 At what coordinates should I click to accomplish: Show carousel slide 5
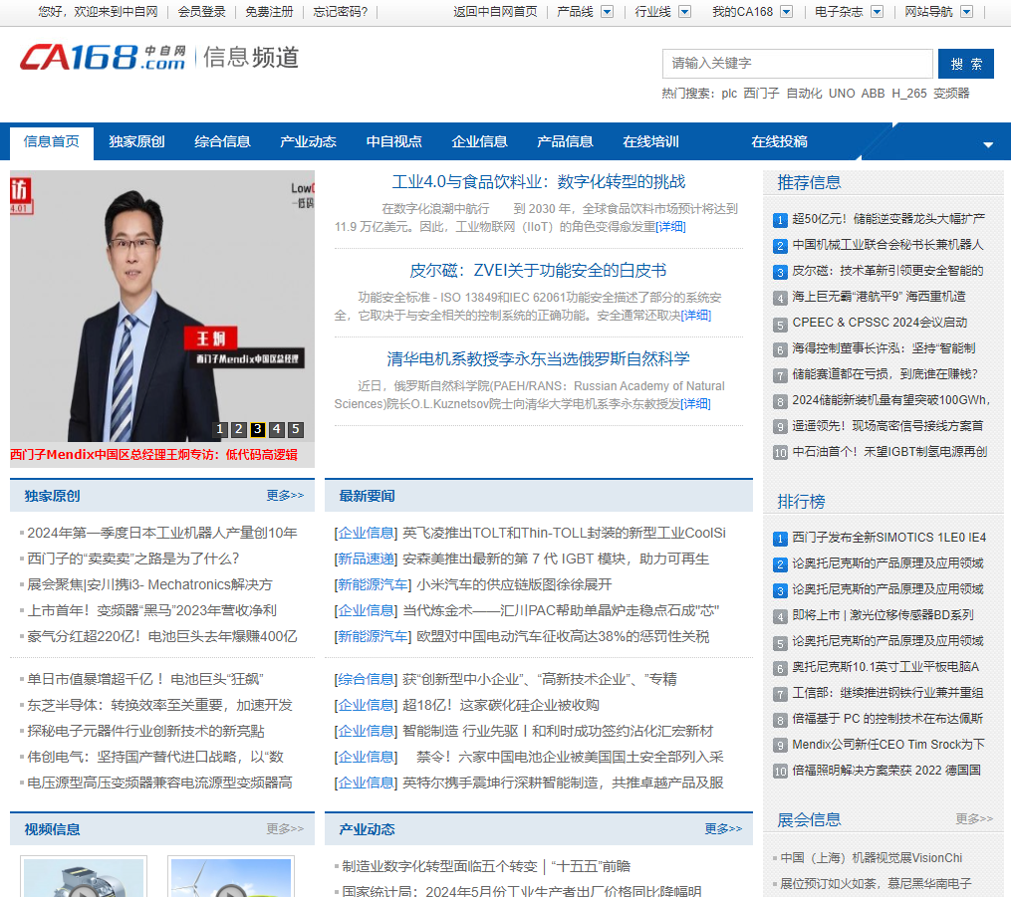pos(295,429)
